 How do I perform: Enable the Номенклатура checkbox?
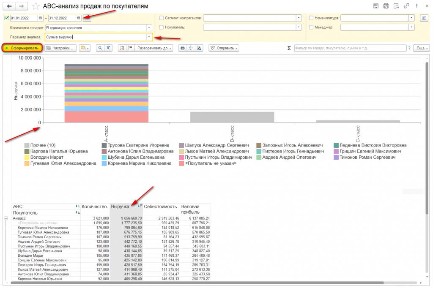point(311,18)
